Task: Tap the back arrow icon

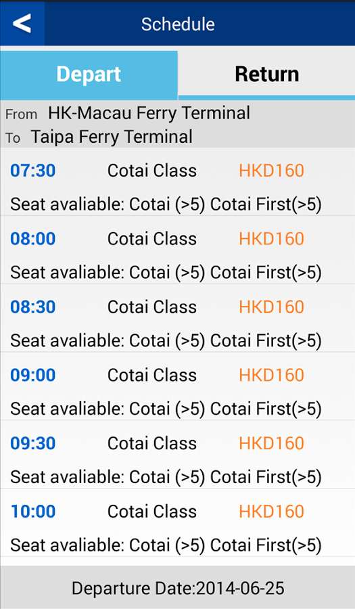Action: [22, 24]
